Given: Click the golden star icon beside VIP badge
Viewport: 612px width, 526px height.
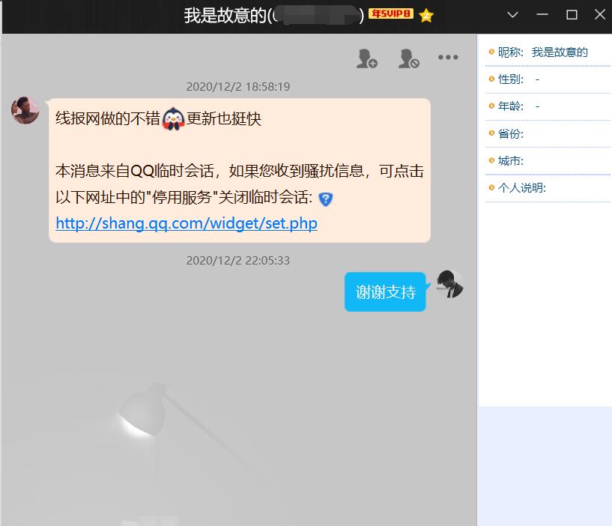Looking at the screenshot, I should [425, 13].
